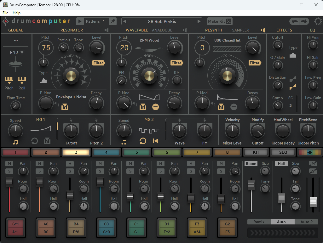The height and width of the screenshot is (243, 323).
Task: Toggle the Hall reverb button
Action: 281,164
